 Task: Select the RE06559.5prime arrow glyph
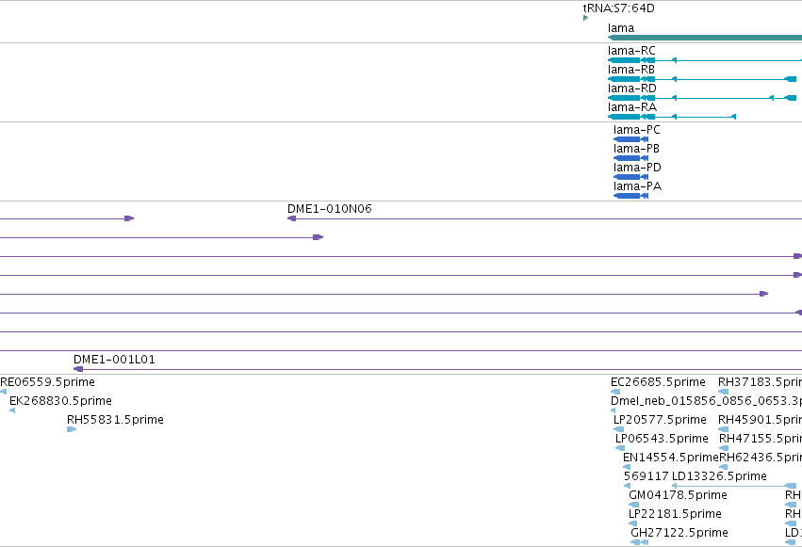click(3, 392)
